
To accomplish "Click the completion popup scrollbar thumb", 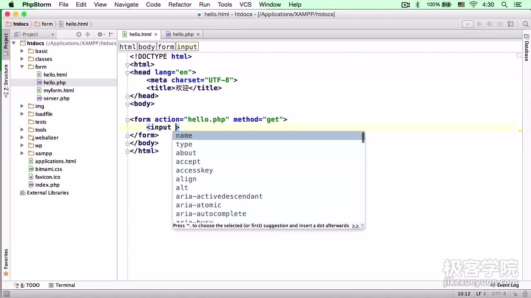I will tap(363, 138).
